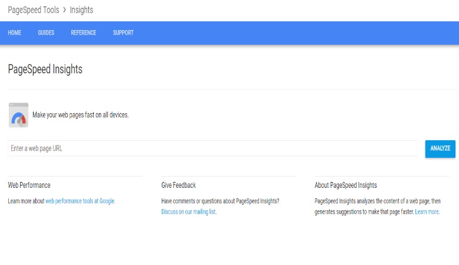459x265 pixels.
Task: Click the 'PageSpeed Insights' page heading
Action: (x=45, y=69)
